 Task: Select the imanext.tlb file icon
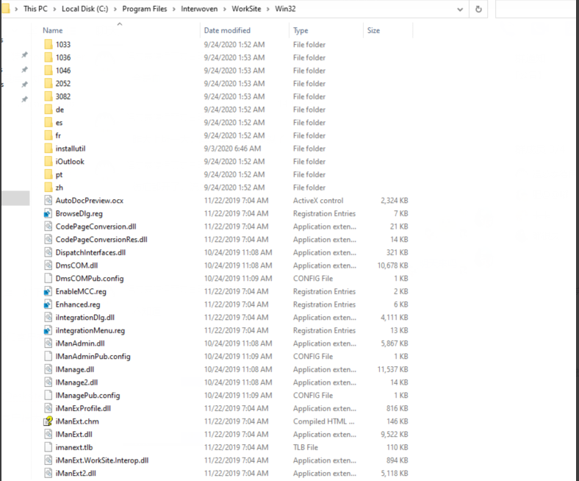(x=48, y=447)
